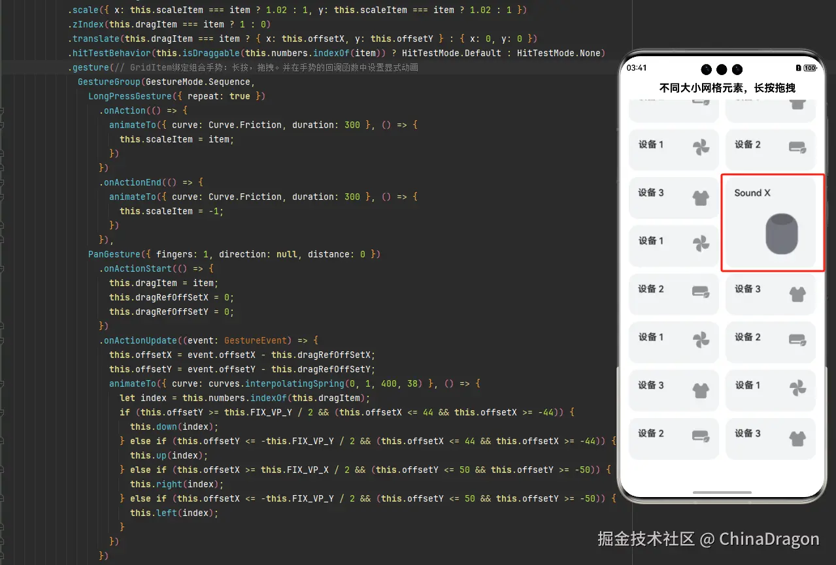
Task: Tap the home indicator bar at phone bottom
Action: pos(722,492)
